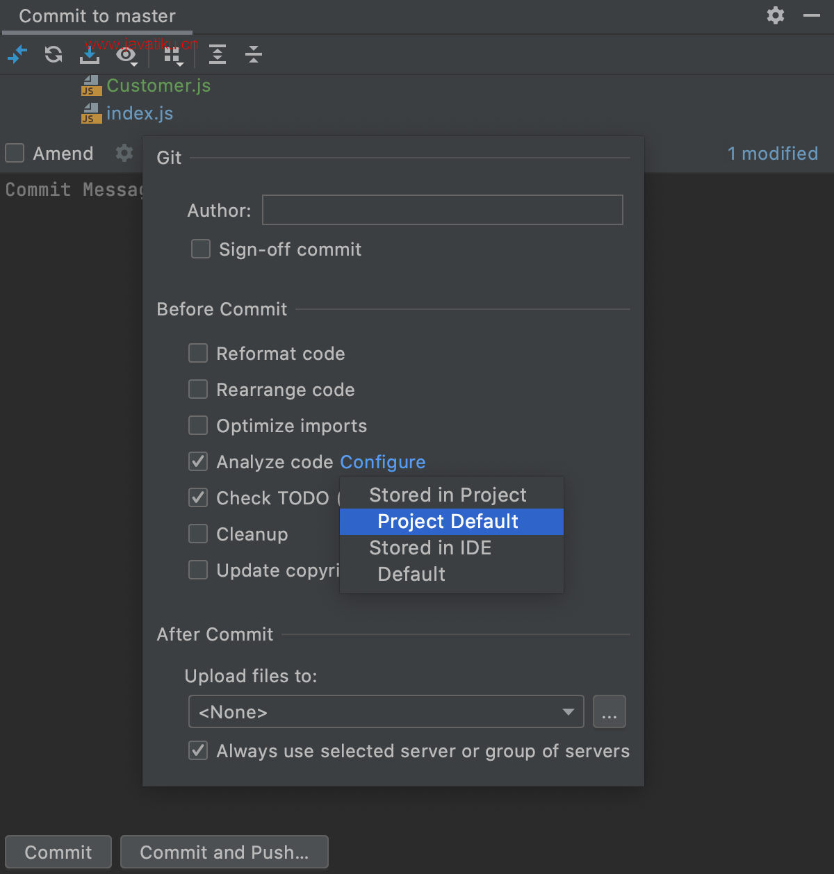Open the Upload files to dropdown
The width and height of the screenshot is (834, 874).
(x=386, y=711)
